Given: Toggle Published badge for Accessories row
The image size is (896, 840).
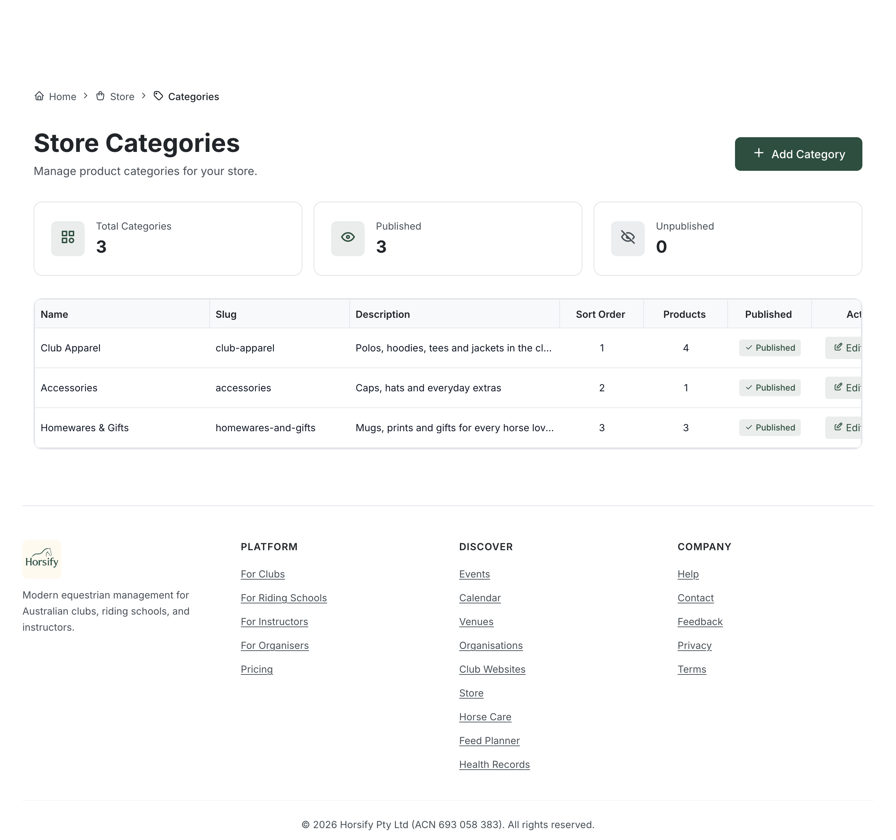Looking at the screenshot, I should pos(770,387).
